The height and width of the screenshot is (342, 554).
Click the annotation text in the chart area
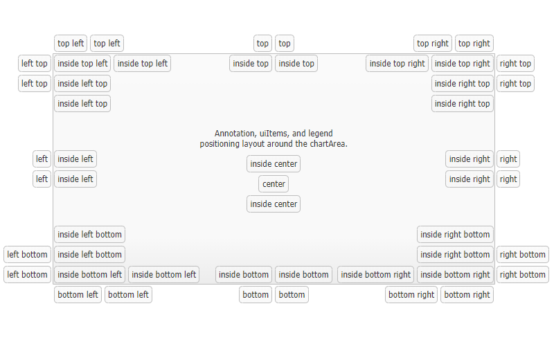click(274, 138)
